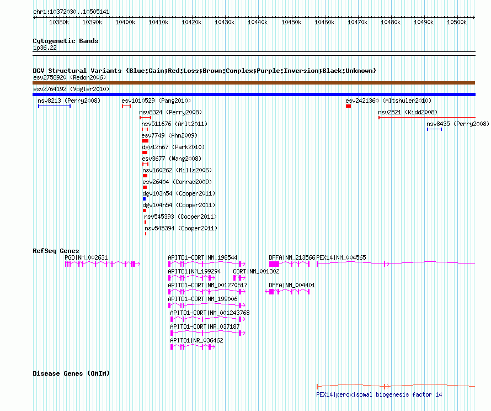The height and width of the screenshot is (411, 491).
Task: Click the Disease Genes (OMIM) track title
Action: point(71,373)
